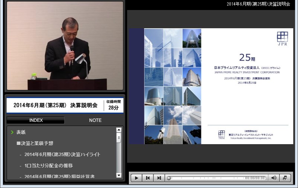Click the 00:00/00:00 time display
Viewport: 298px width, 188px height.
[x=255, y=178]
